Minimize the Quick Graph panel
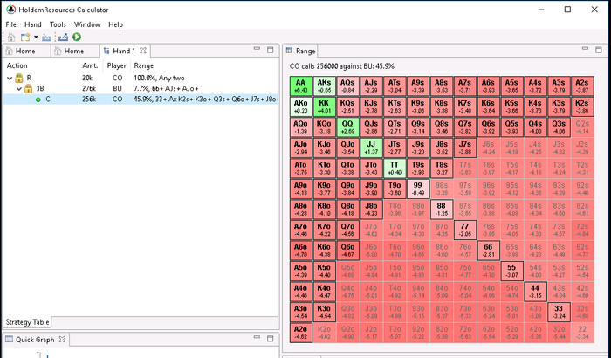The width and height of the screenshot is (611, 358). pos(257,338)
